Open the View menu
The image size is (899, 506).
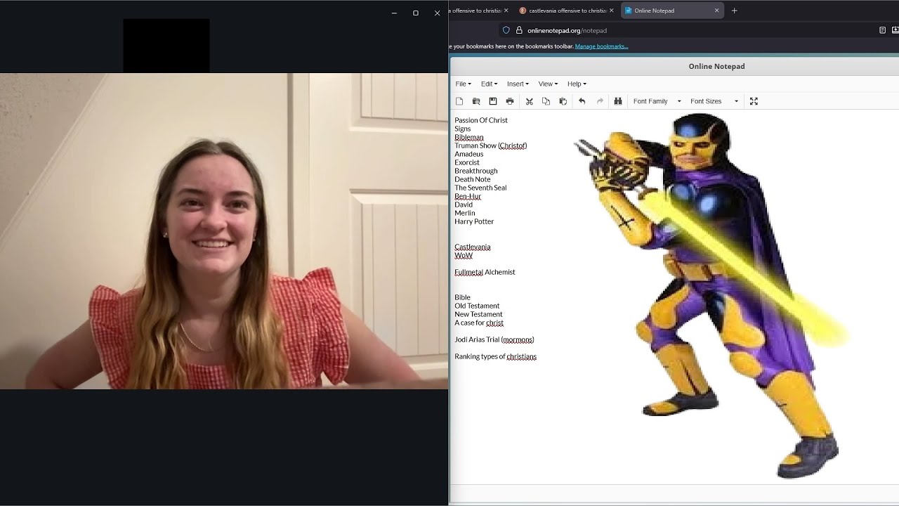[x=548, y=84]
